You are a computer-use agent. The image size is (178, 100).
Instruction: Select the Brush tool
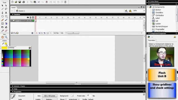click(x=6, y=20)
